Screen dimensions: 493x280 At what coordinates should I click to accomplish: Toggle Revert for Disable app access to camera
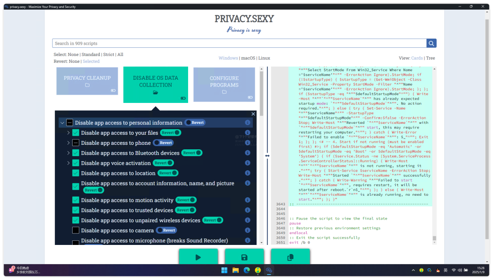(166, 230)
